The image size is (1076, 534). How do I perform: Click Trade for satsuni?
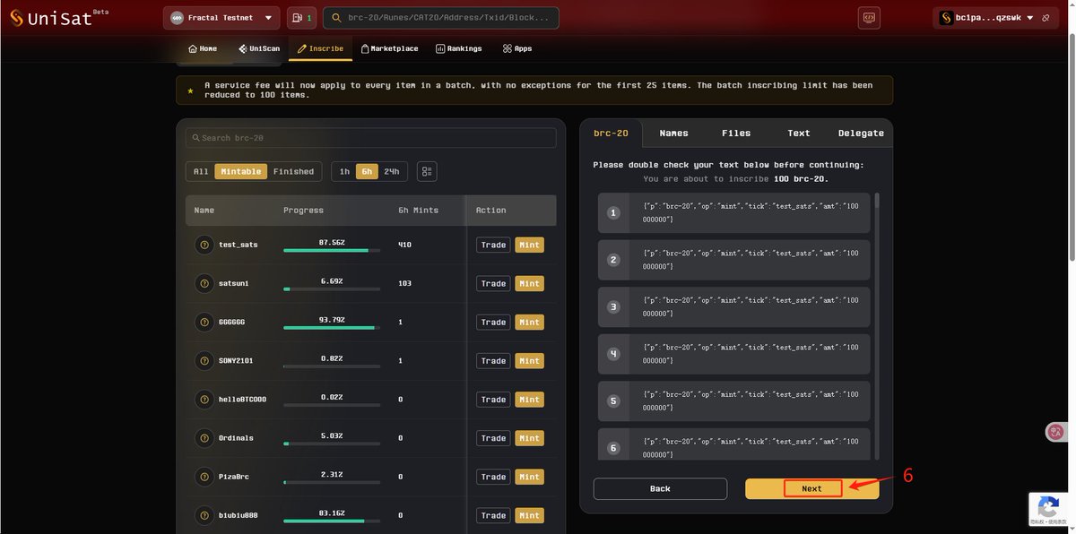(x=493, y=283)
